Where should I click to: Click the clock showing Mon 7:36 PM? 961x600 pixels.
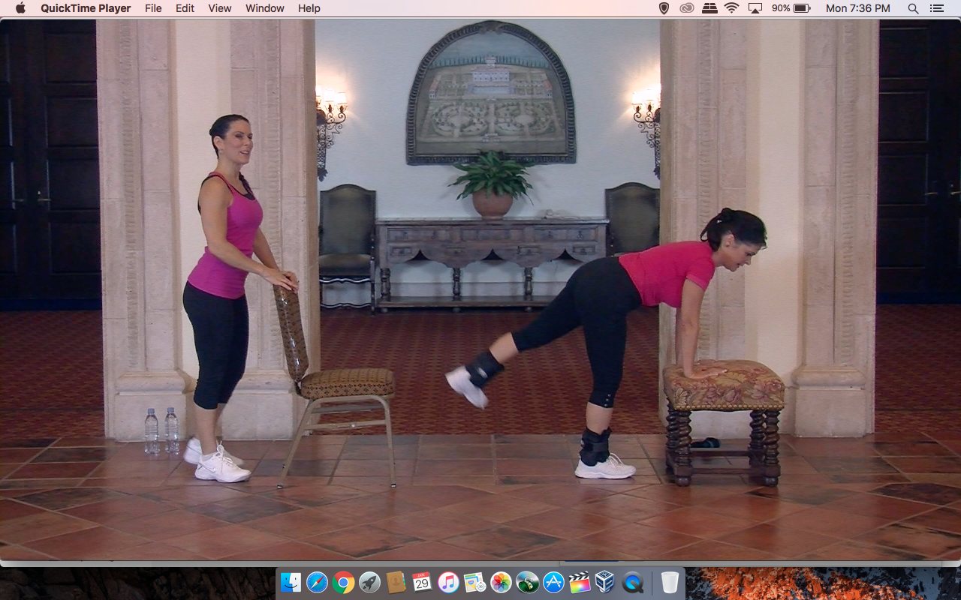pyautogui.click(x=857, y=8)
